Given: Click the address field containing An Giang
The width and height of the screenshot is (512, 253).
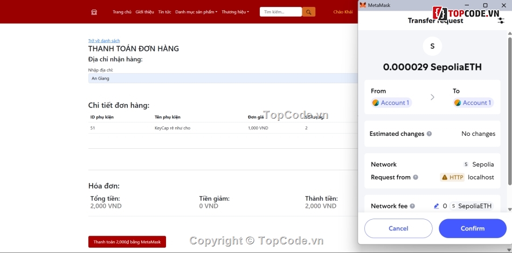Looking at the screenshot, I should pyautogui.click(x=223, y=78).
